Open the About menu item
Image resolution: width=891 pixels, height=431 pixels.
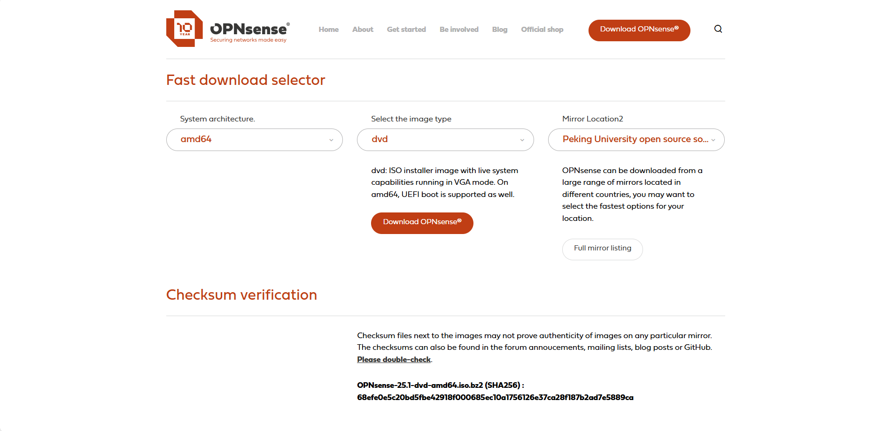(363, 30)
